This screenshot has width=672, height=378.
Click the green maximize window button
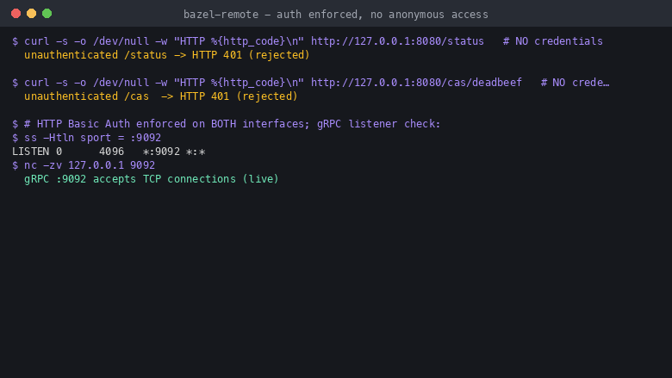coord(47,14)
